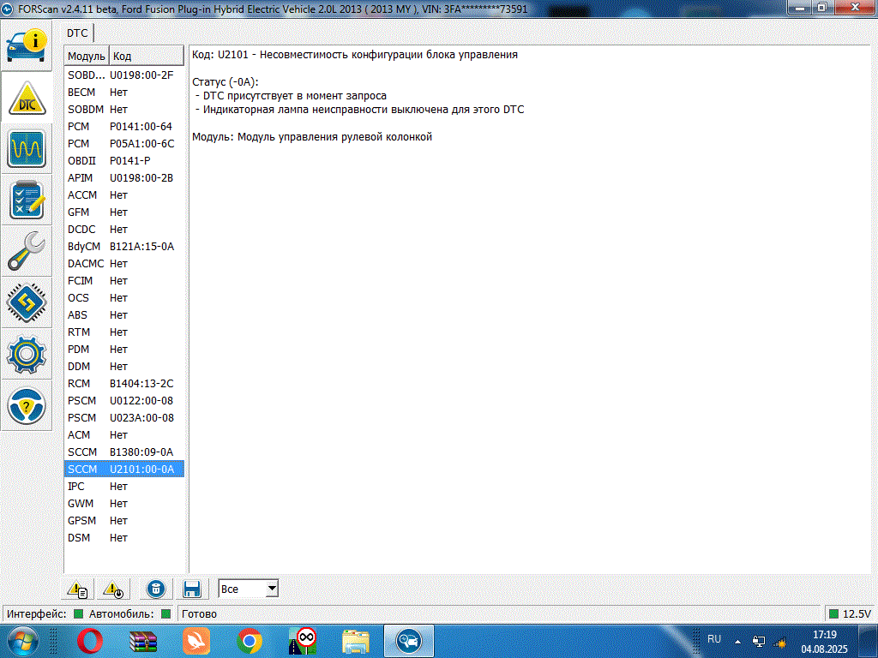Image resolution: width=878 pixels, height=658 pixels.
Task: Select the GPSM row
Action: 124,521
